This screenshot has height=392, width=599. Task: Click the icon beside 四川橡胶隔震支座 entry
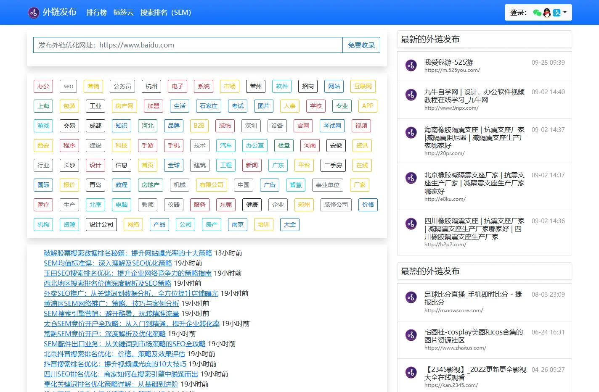(x=411, y=224)
